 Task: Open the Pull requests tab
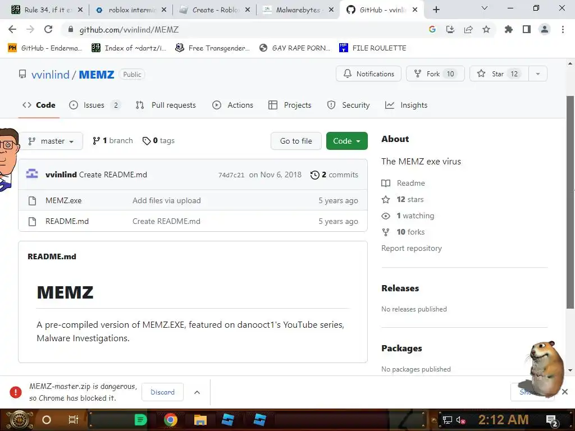(x=166, y=105)
